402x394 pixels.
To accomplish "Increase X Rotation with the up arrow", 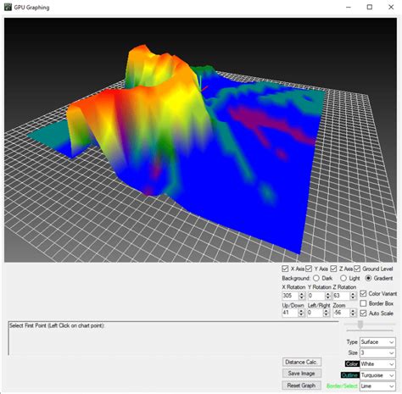I will tap(302, 294).
